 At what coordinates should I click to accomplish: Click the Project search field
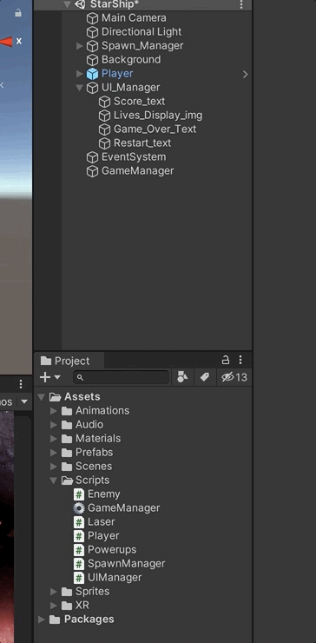click(x=122, y=377)
